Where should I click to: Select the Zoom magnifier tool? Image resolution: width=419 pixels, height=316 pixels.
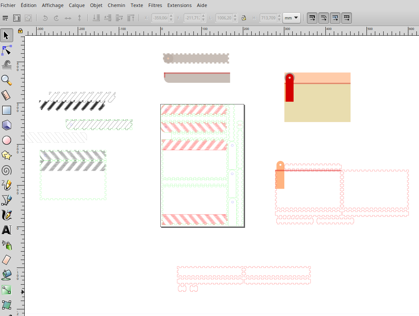click(6, 80)
